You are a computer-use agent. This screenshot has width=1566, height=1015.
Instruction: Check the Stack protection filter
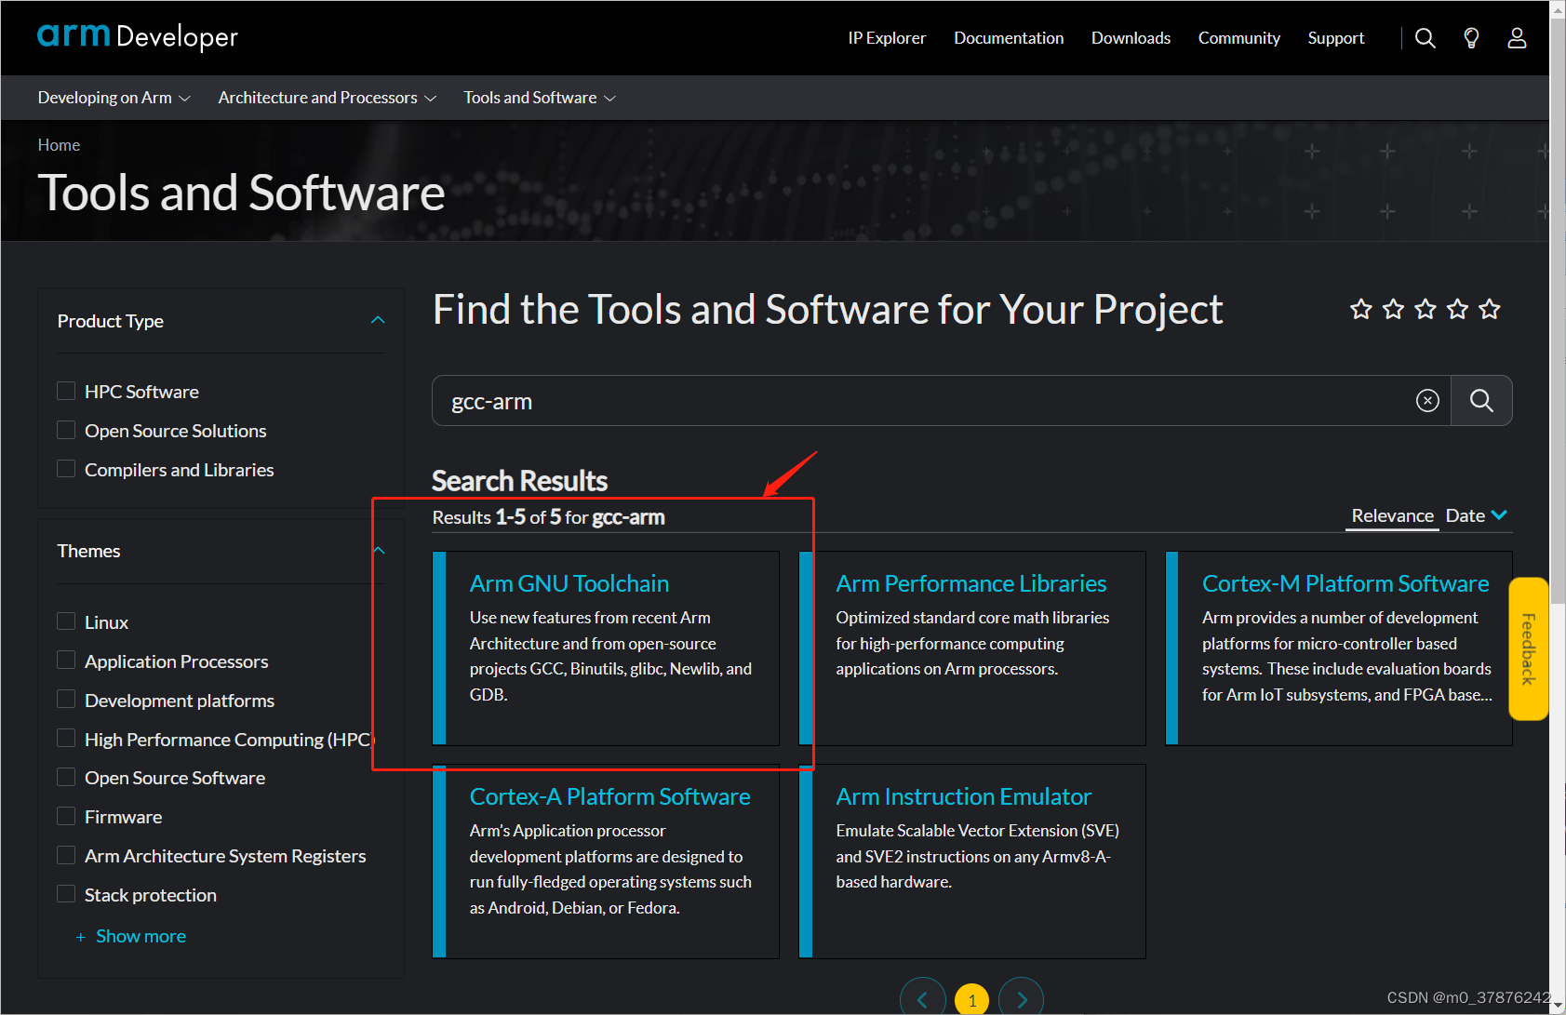66,894
